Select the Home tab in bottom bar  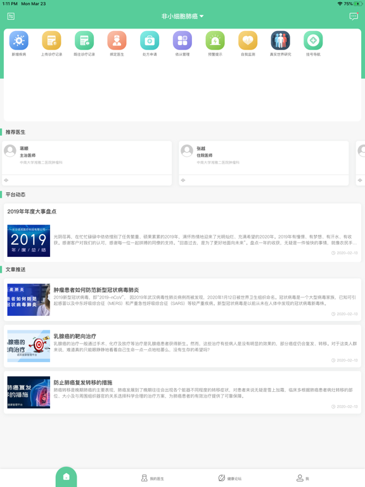[66, 477]
